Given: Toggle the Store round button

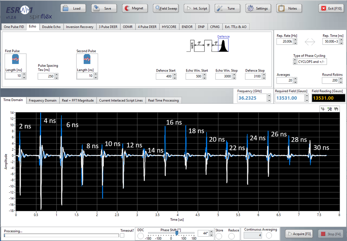Looking at the screenshot, I should pos(219,236).
